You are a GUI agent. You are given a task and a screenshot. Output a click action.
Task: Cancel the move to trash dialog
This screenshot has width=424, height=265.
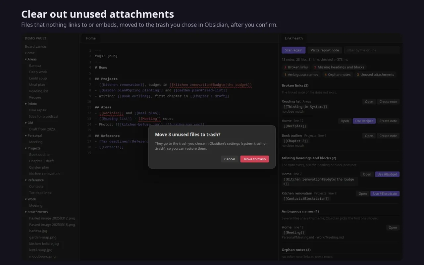230,159
